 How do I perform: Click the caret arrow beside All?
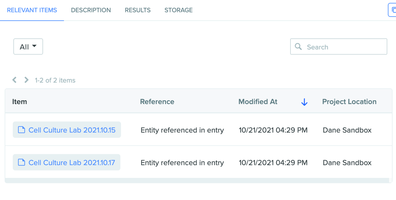pyautogui.click(x=34, y=46)
